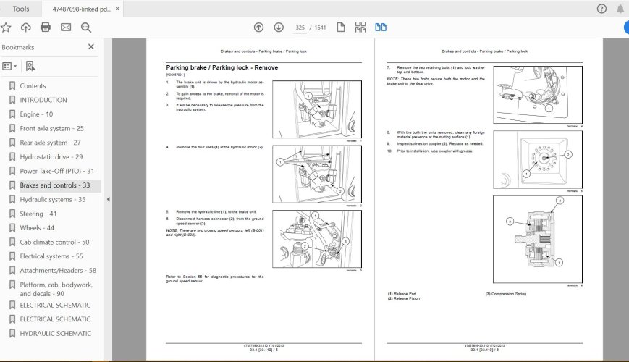Open the find text magnifier icon

[x=86, y=28]
